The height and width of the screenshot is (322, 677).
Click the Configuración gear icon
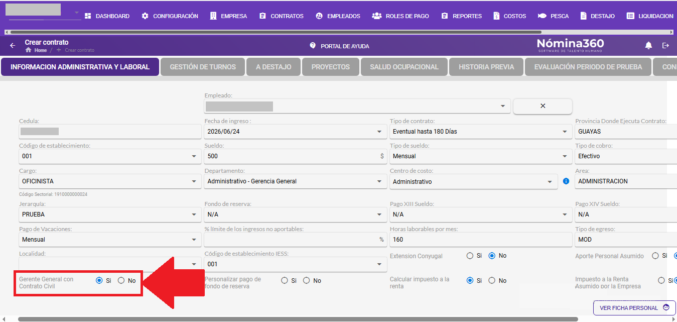(145, 16)
